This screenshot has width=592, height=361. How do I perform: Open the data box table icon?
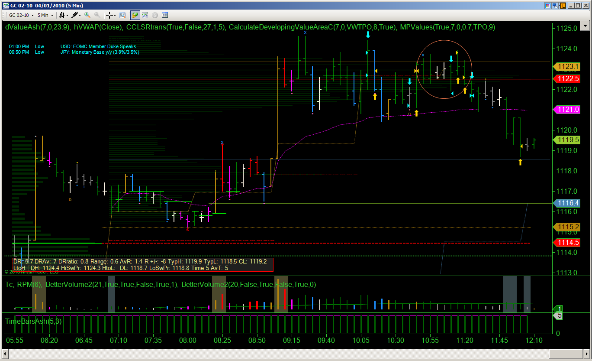point(165,15)
